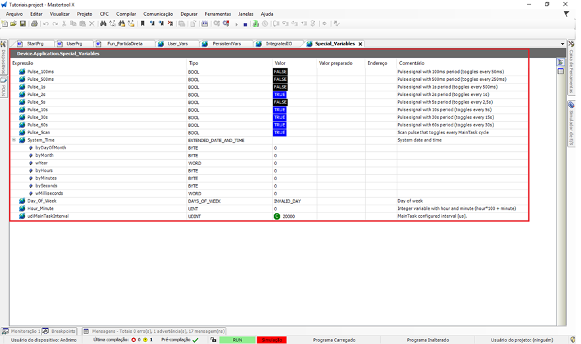Toggle the Pulse_2s TRUE value cell
This screenshot has height=344, width=581.
tap(280, 95)
